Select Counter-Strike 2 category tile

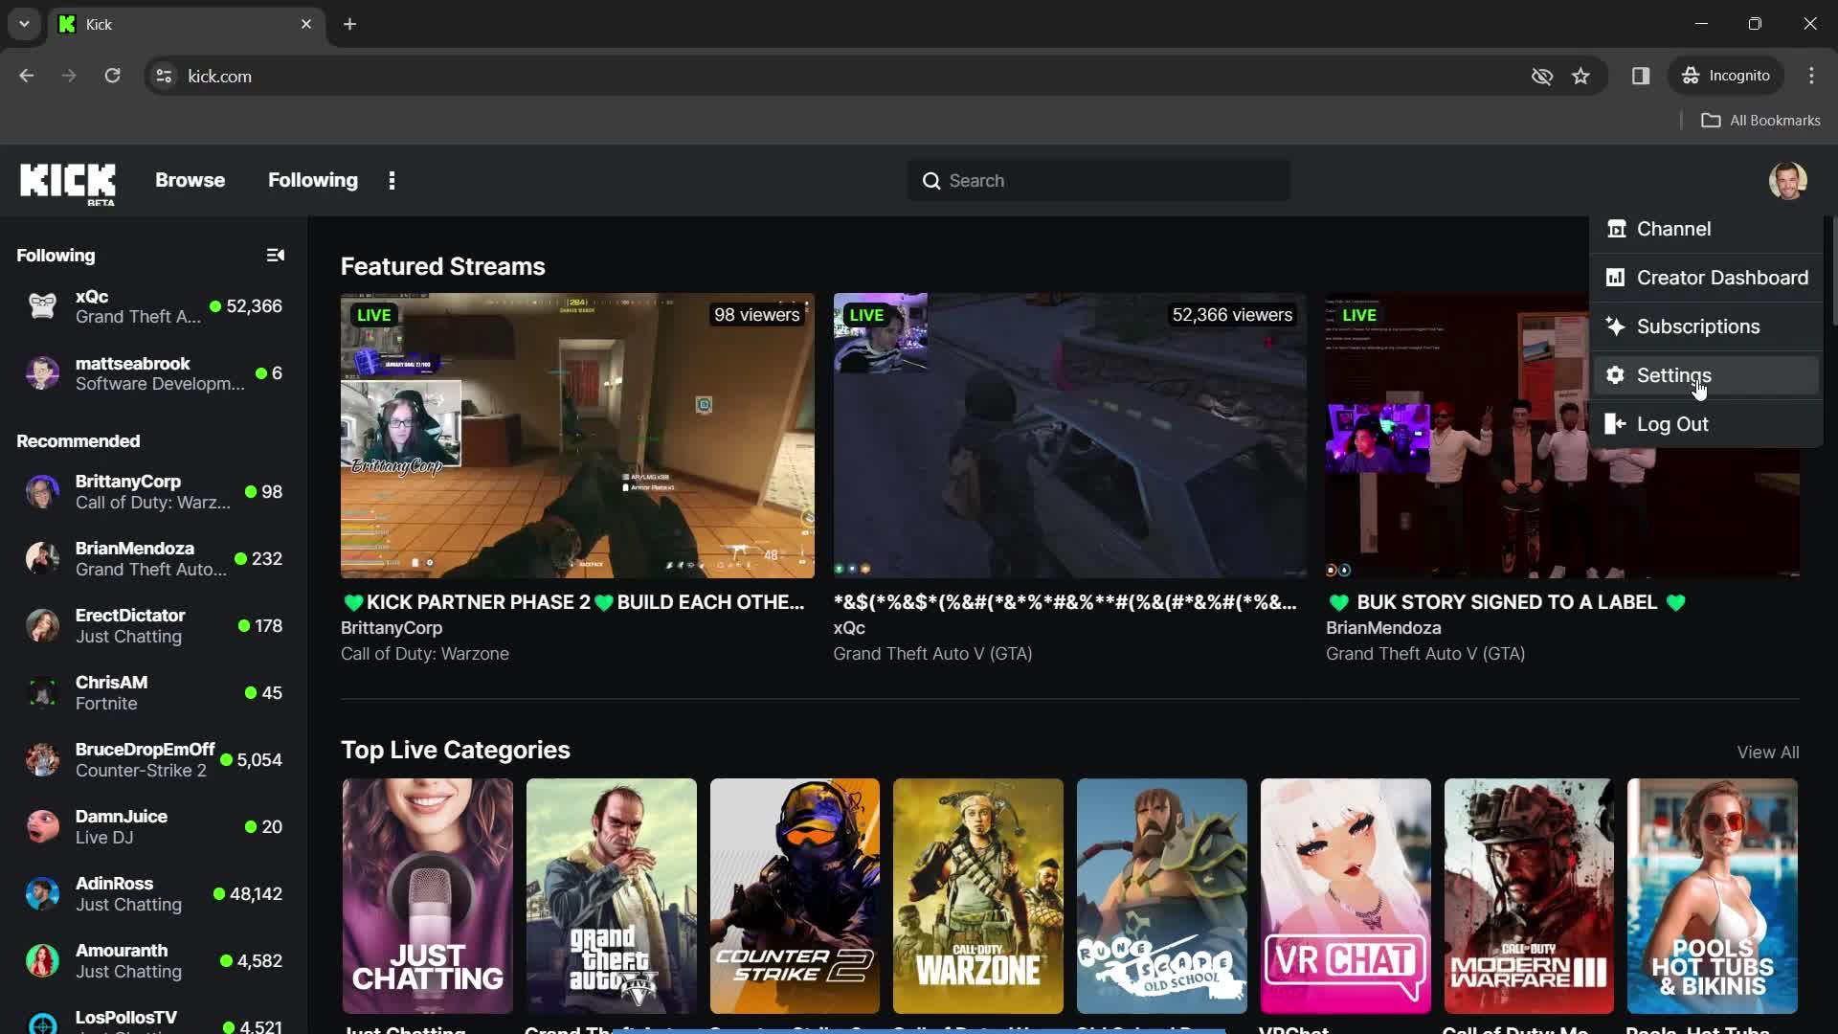(x=796, y=896)
